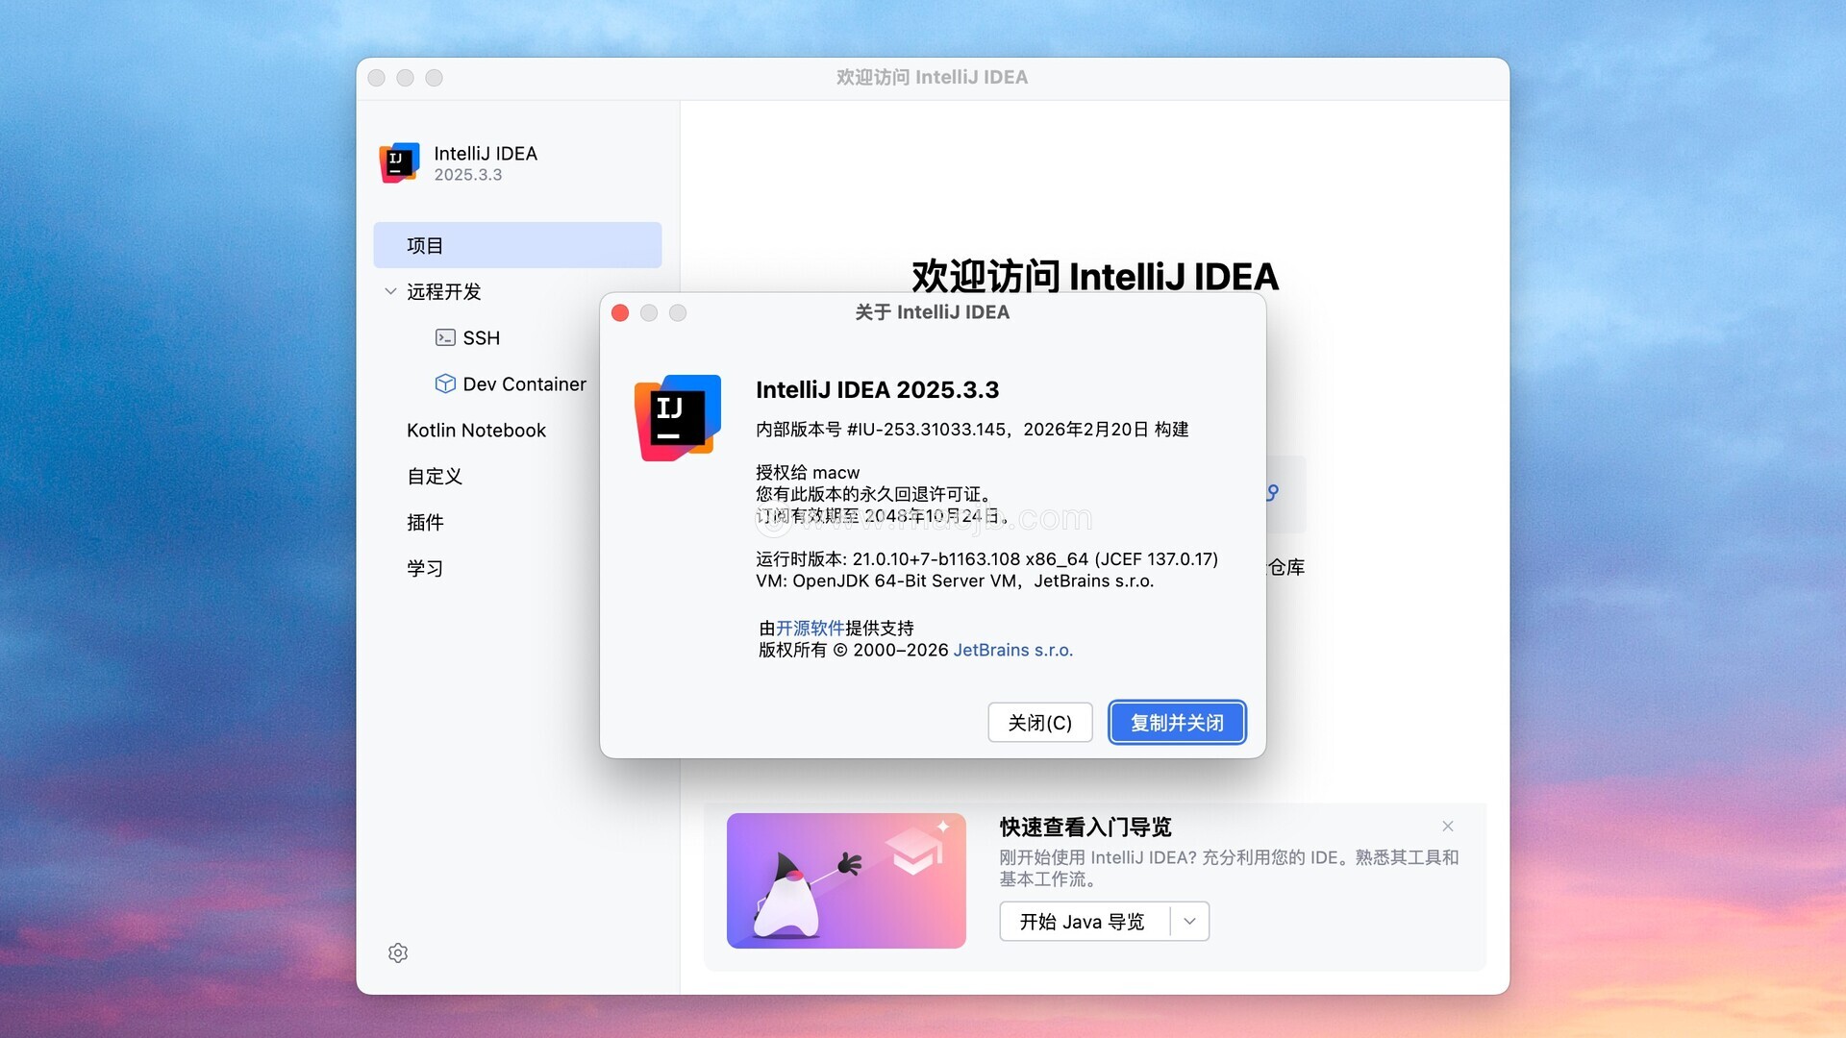
Task: Select the 项目 tab in sidebar
Action: tap(517, 245)
